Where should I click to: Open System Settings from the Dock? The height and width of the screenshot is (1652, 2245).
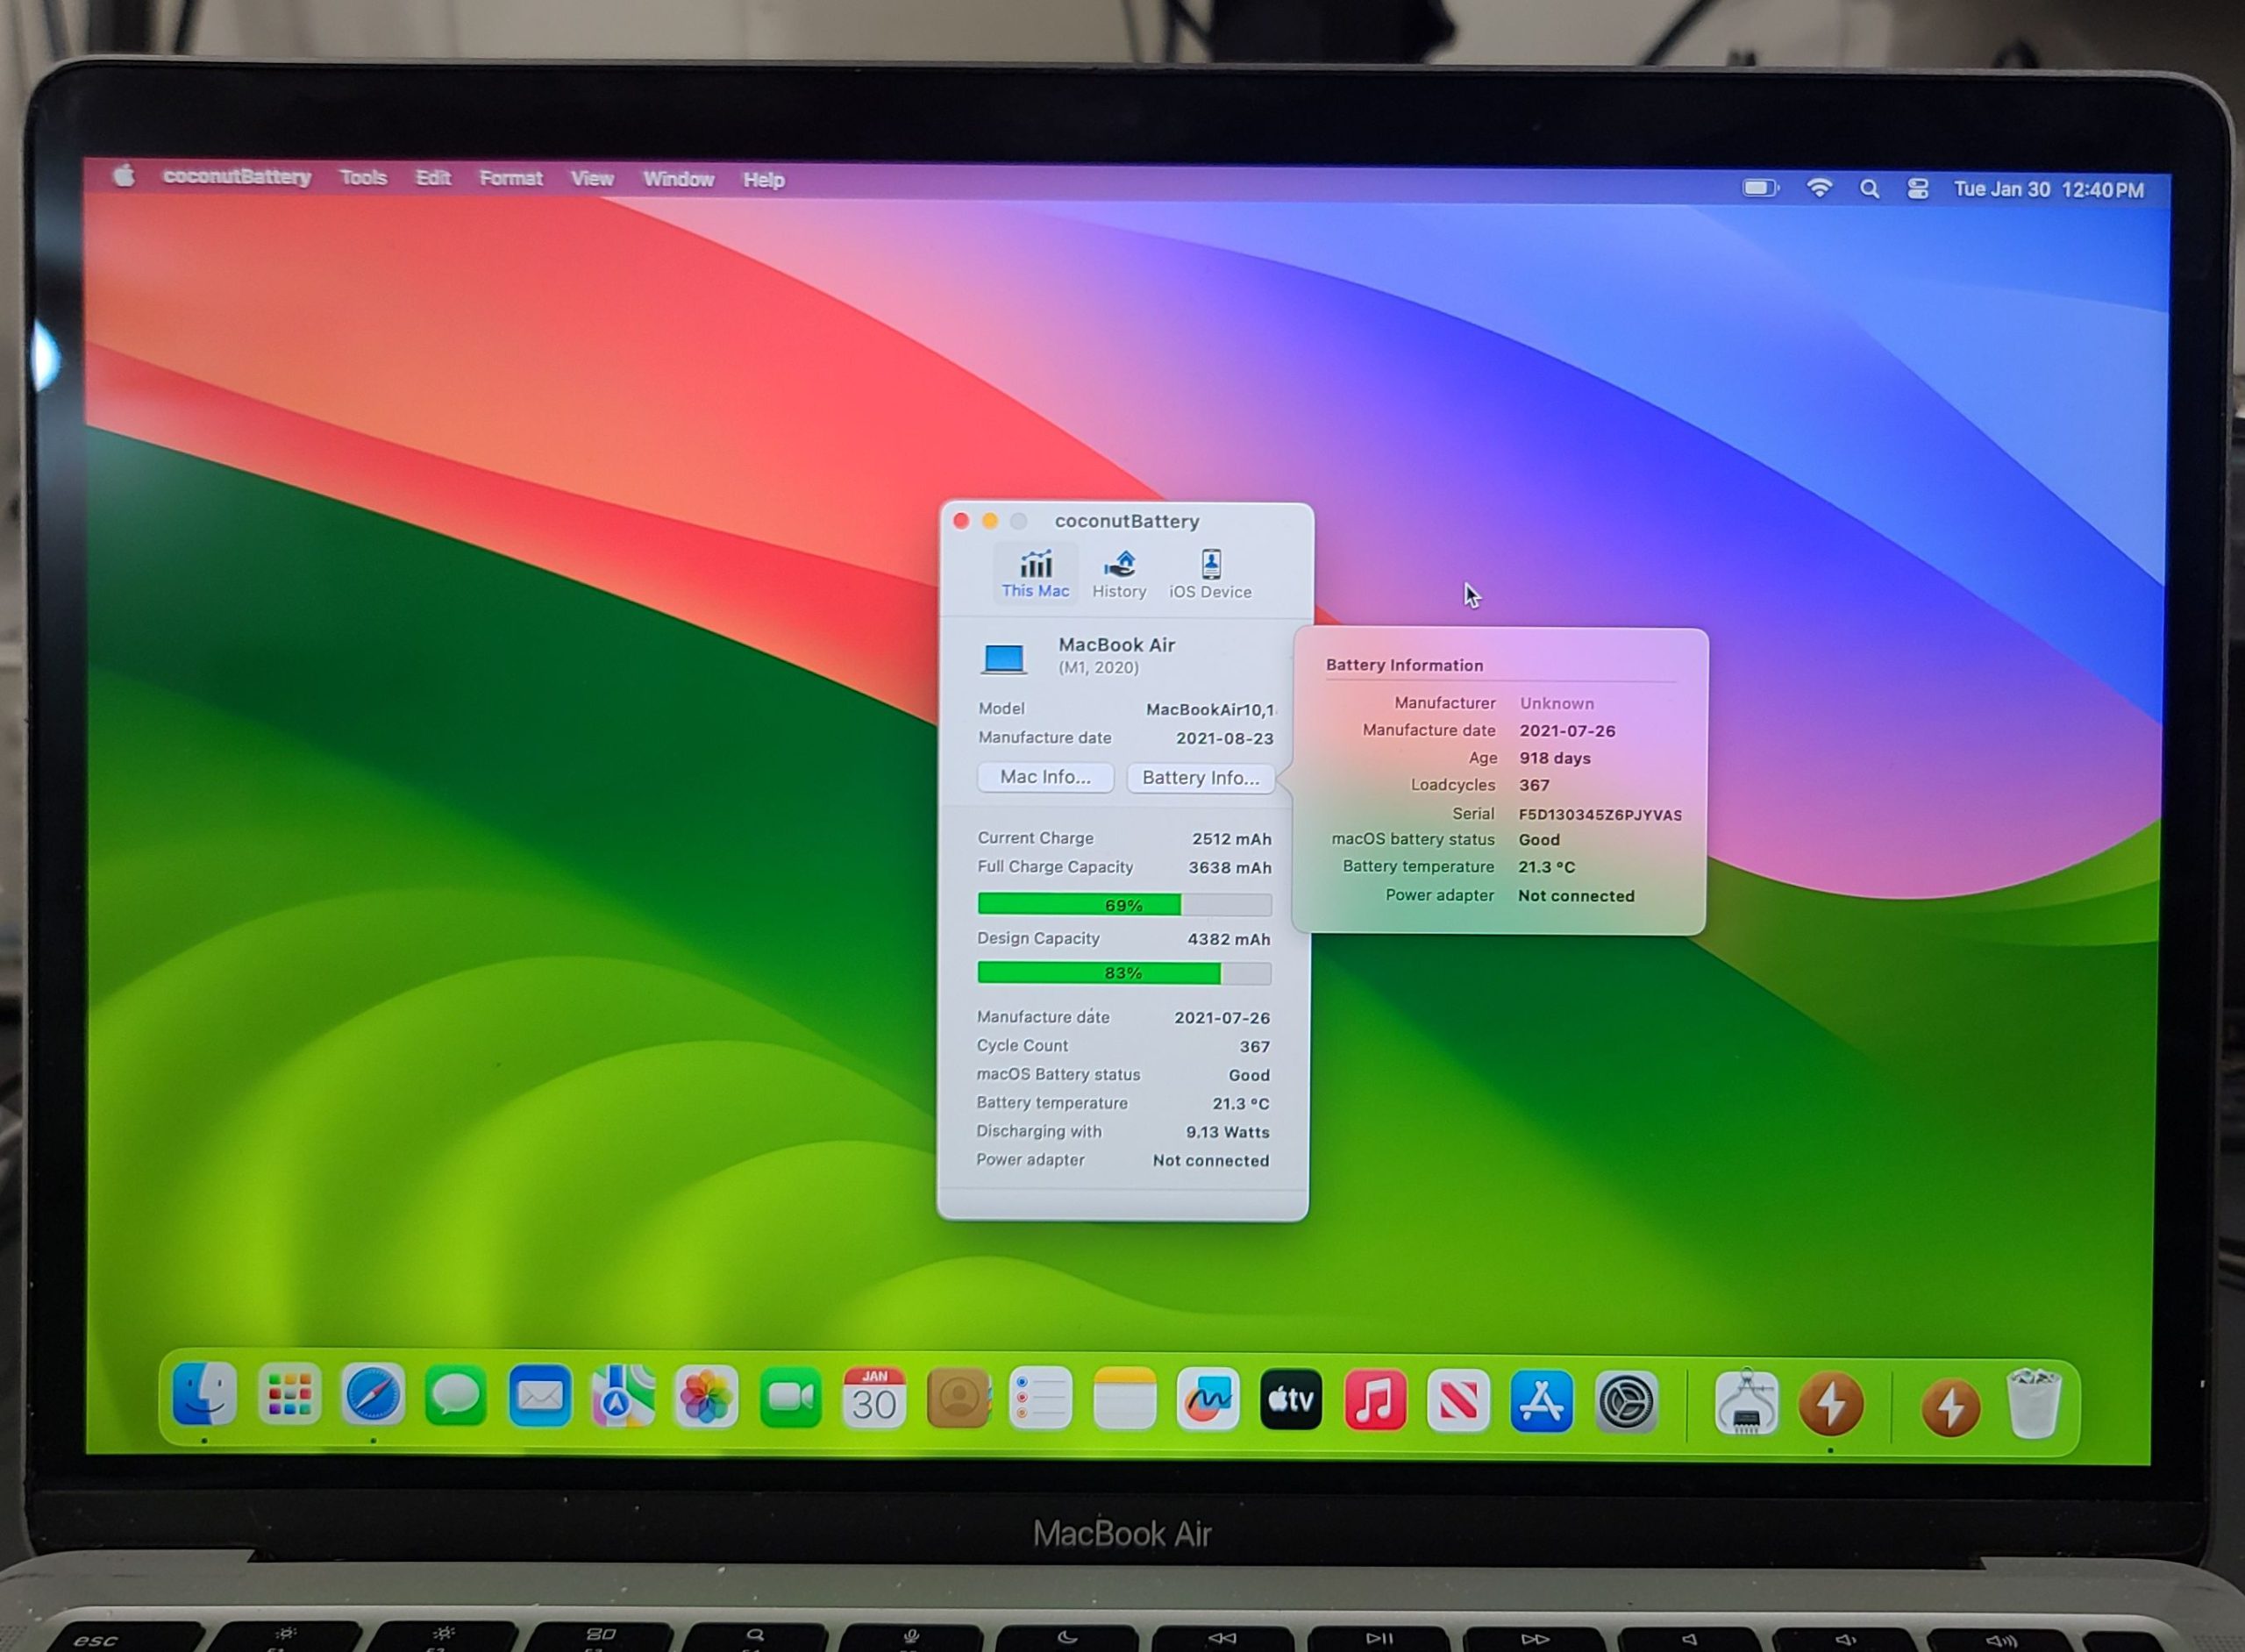[x=1626, y=1402]
